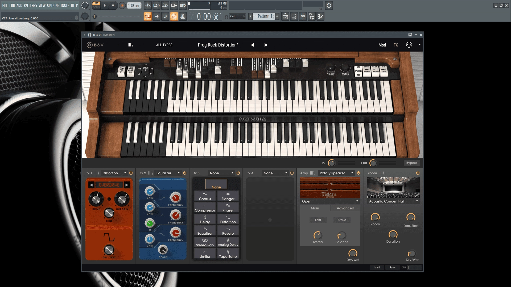Flip the VIB LOW organ switch
This screenshot has width=511, height=287.
(131, 71)
